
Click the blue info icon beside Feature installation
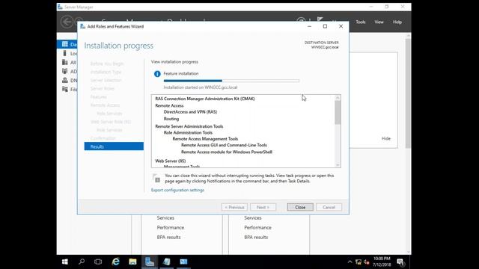157,74
